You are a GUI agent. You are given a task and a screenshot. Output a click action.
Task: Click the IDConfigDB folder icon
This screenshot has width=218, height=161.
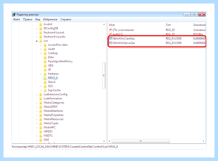pos(40,28)
